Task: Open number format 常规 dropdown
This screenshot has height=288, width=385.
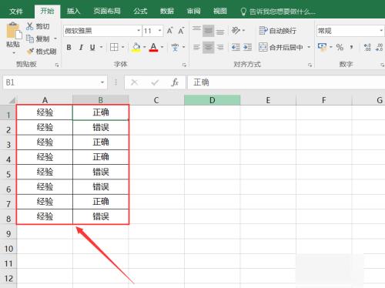Action: (x=381, y=31)
